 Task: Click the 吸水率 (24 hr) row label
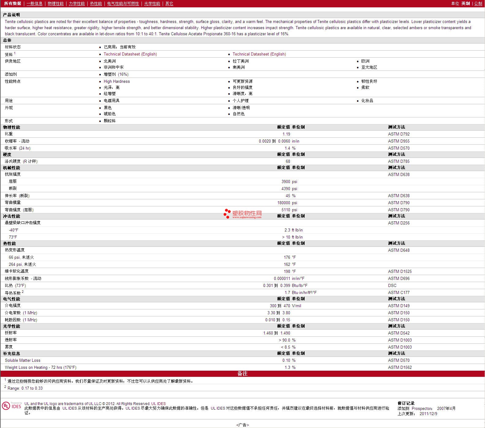[17, 148]
